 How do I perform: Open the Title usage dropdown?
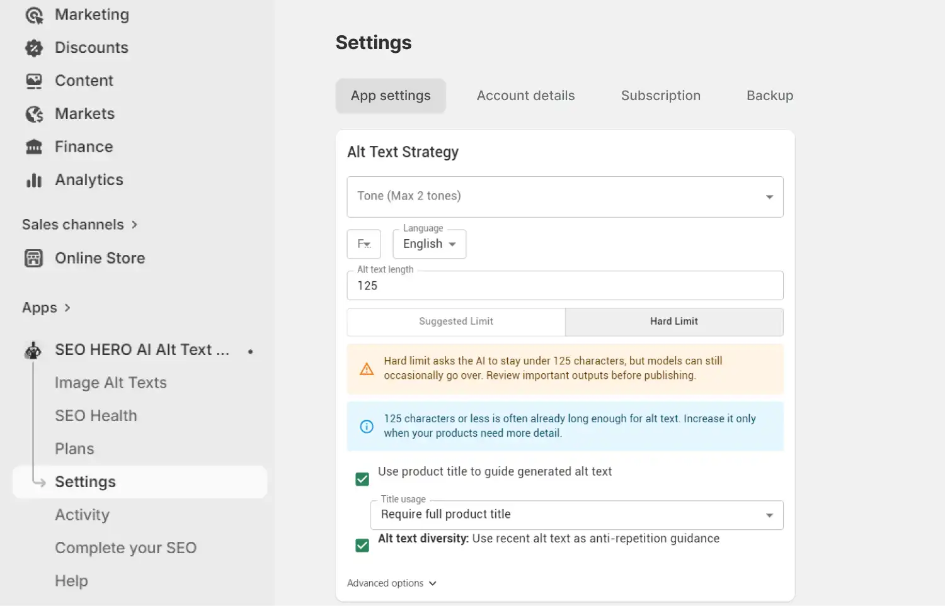pyautogui.click(x=577, y=515)
